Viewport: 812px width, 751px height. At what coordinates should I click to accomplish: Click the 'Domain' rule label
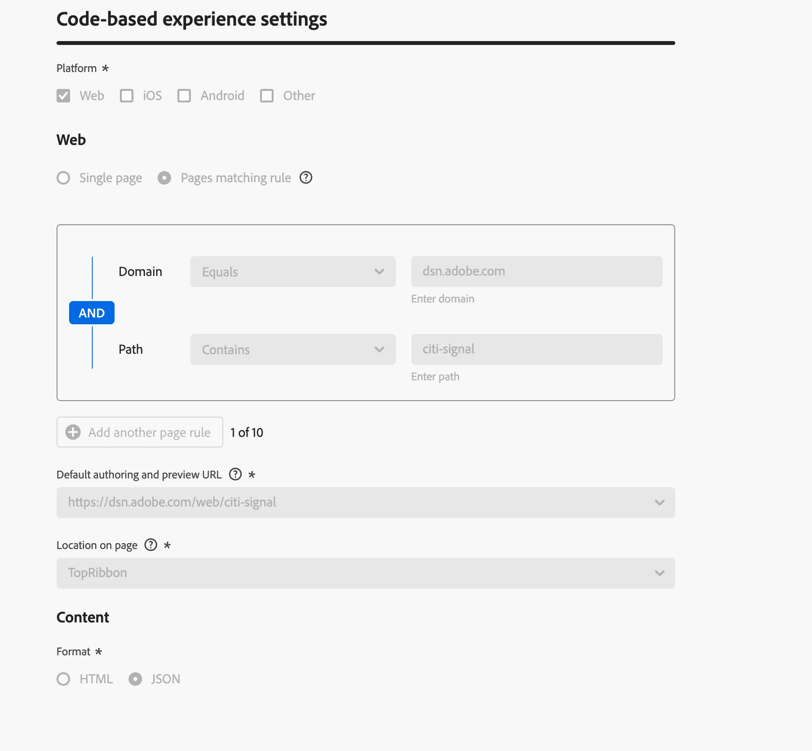[141, 272]
